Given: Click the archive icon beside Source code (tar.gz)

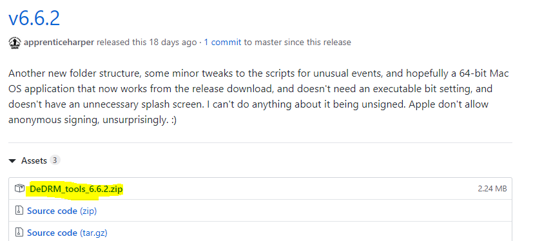Looking at the screenshot, I should [19, 233].
